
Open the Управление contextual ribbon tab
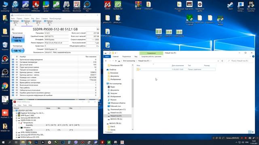pos(151,53)
